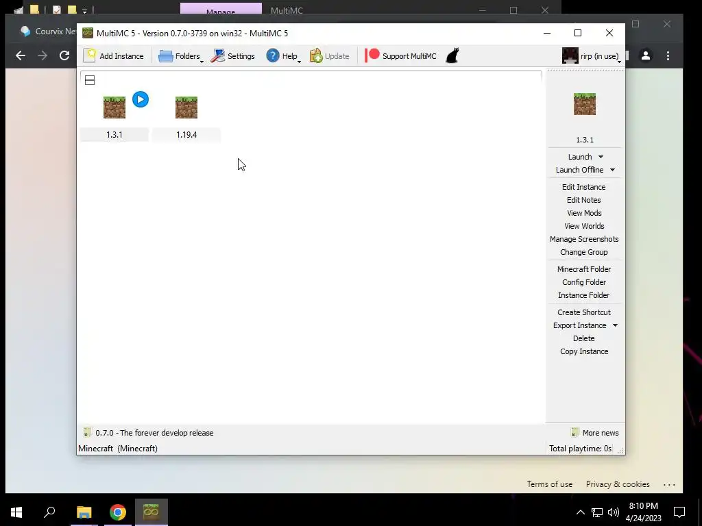Click the large instance icon in side panel

coord(585,104)
